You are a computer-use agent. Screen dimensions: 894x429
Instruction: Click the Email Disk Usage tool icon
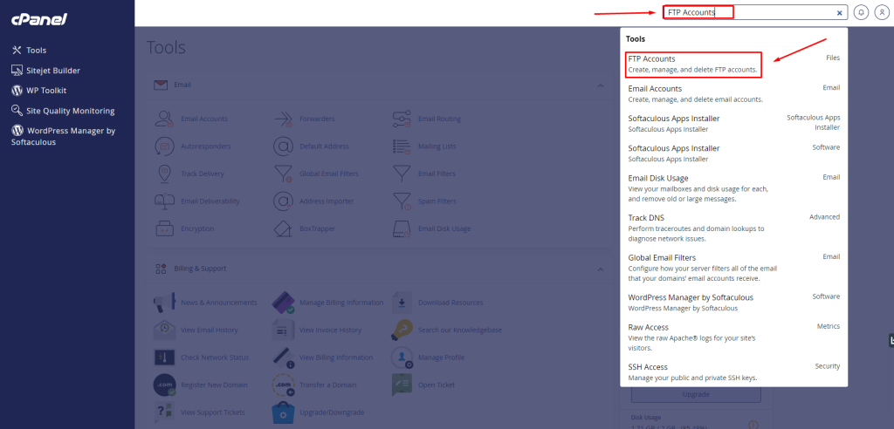coord(402,228)
